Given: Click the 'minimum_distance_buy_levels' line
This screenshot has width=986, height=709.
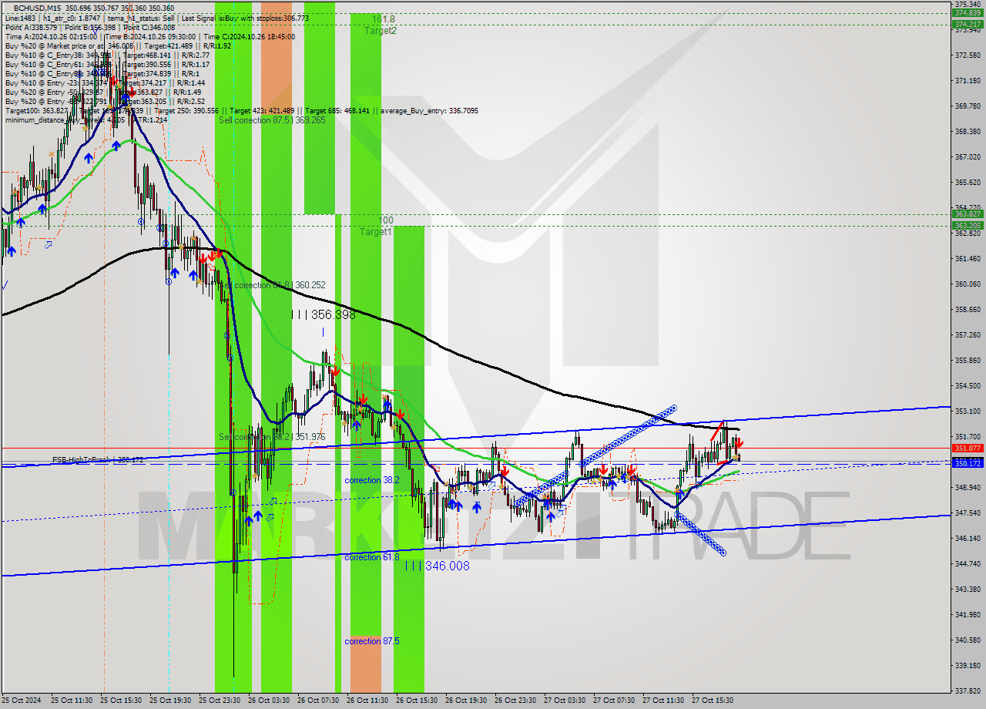Looking at the screenshot, I should pos(86,119).
